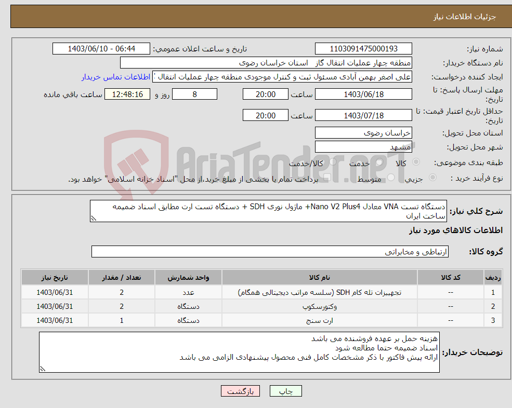Click the عدد unit cell in row 1

(188, 292)
